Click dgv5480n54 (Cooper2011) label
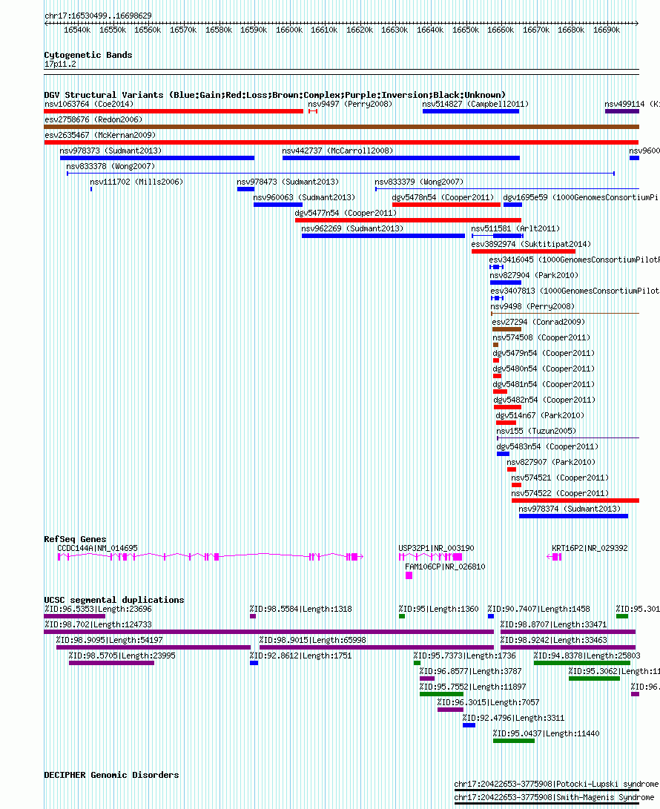 coord(544,369)
